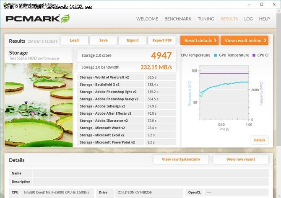Click the vertical scrollbar up arrow
The width and height of the screenshot is (281, 198).
pyautogui.click(x=278, y=11)
